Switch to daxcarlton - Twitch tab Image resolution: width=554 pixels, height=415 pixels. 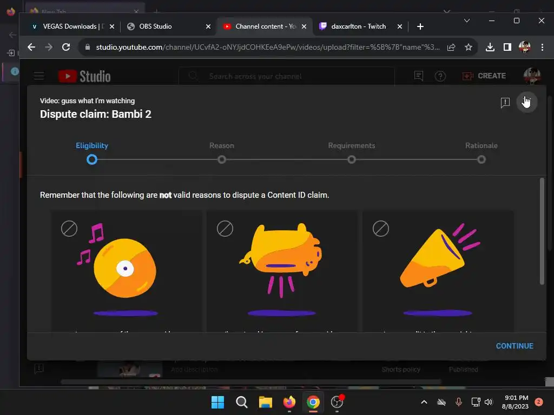point(359,26)
